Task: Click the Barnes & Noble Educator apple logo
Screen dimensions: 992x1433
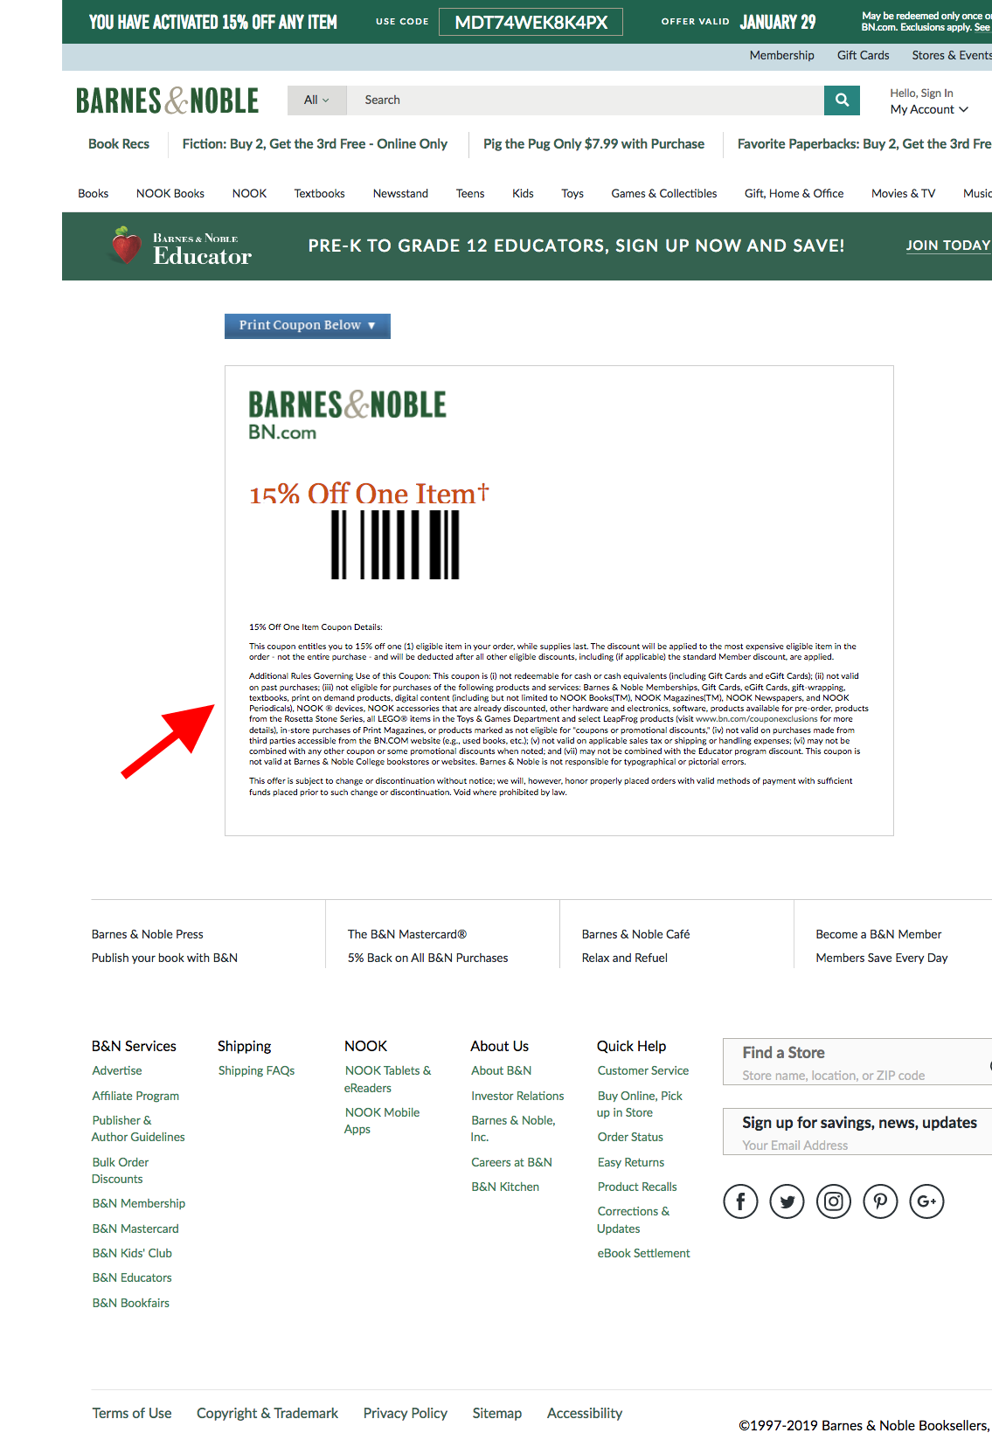Action: (x=127, y=246)
